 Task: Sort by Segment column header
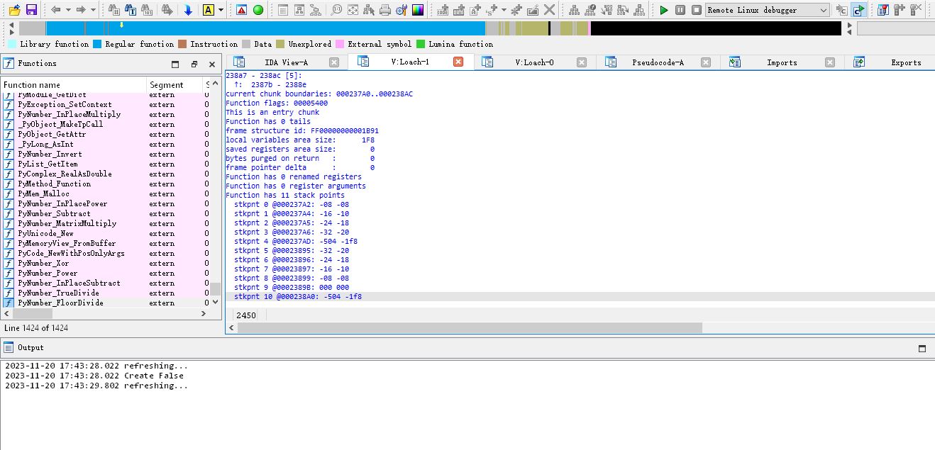click(175, 85)
